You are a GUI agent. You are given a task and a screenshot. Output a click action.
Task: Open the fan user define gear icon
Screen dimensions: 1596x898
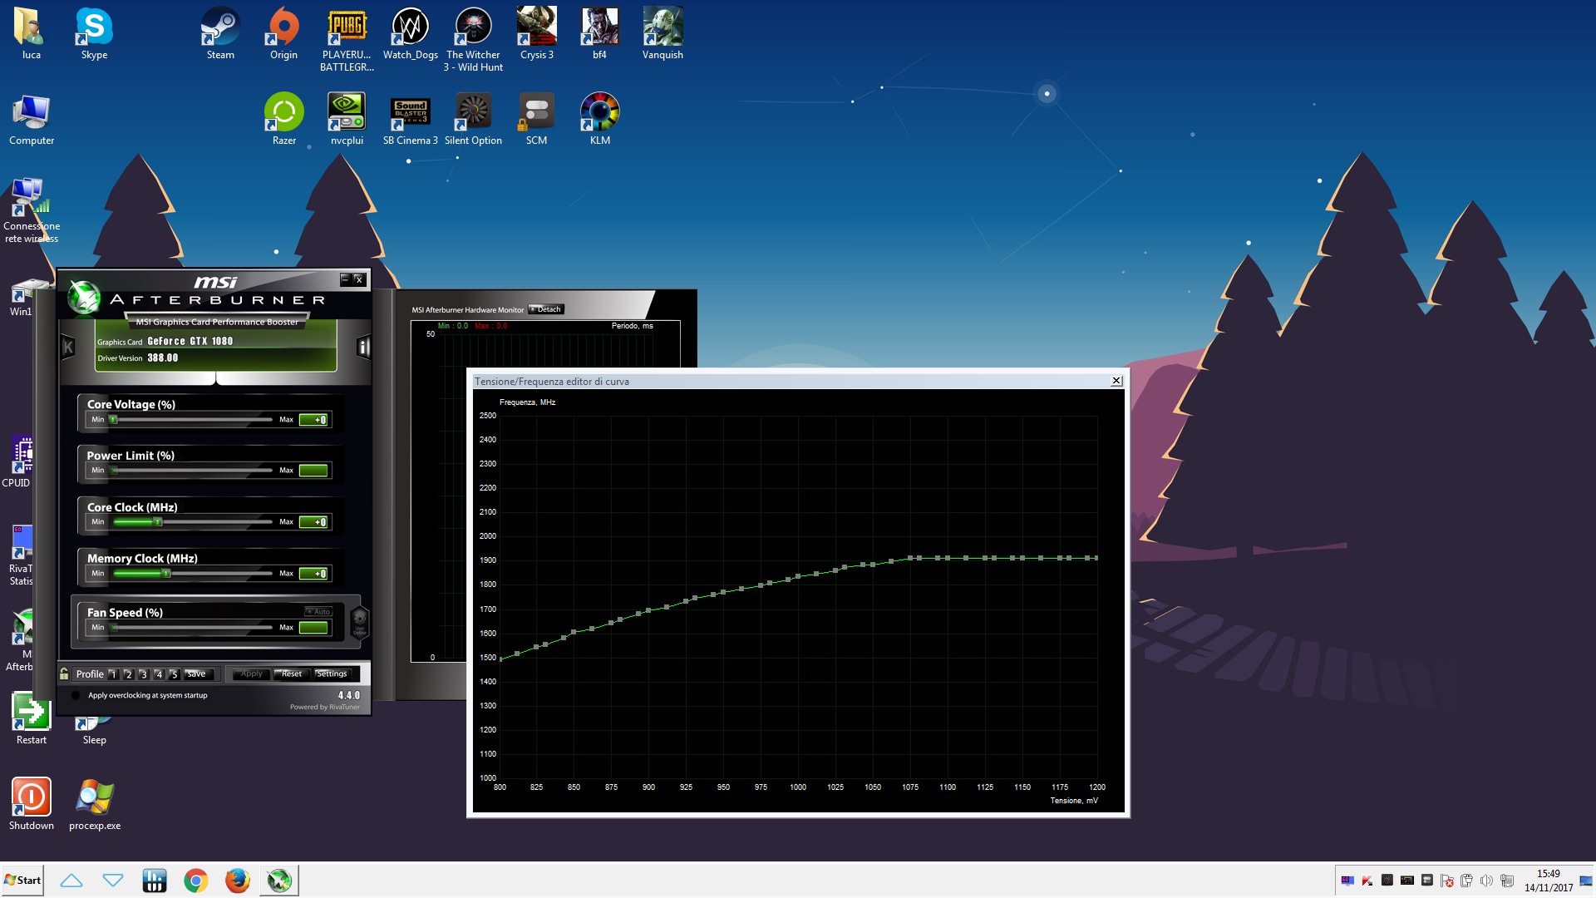(x=359, y=621)
